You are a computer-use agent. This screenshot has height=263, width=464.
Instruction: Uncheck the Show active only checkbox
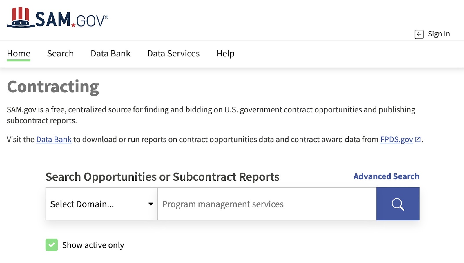pyautogui.click(x=52, y=245)
